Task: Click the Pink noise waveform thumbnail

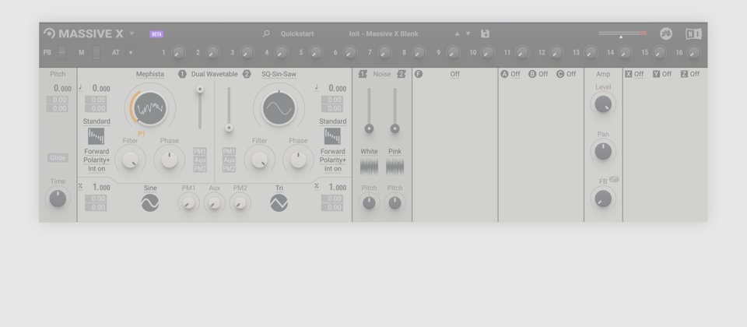Action: [x=395, y=166]
